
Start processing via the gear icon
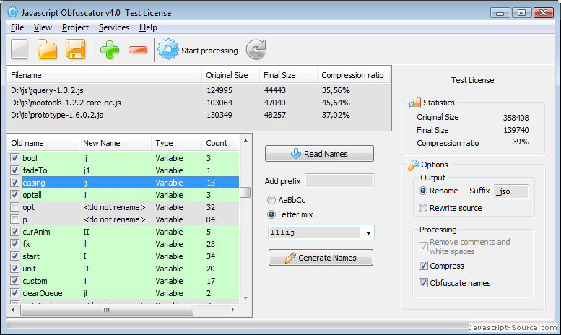pyautogui.click(x=168, y=49)
